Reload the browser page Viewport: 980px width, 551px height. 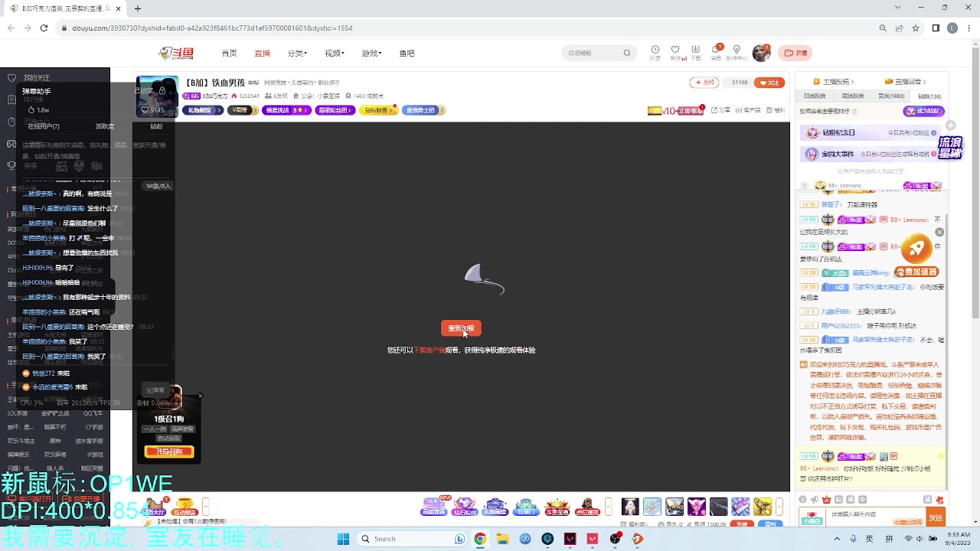[x=44, y=28]
